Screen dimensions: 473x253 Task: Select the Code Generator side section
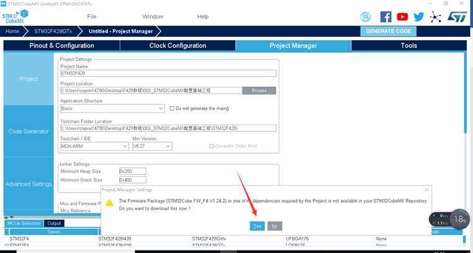coord(29,131)
